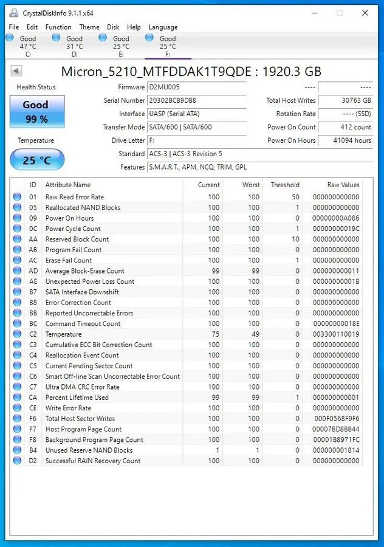The image size is (384, 547).
Task: Click the Threshold column header
Action: 283,185
